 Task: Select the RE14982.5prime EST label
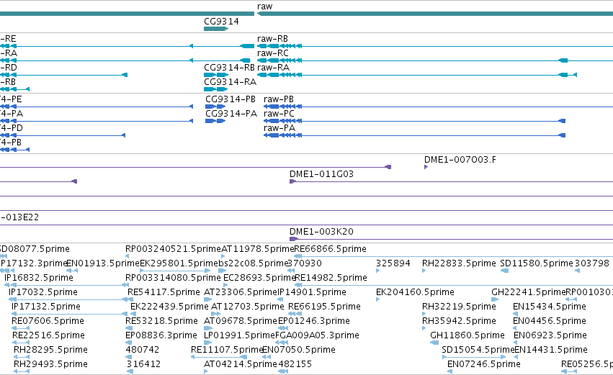[x=331, y=278]
